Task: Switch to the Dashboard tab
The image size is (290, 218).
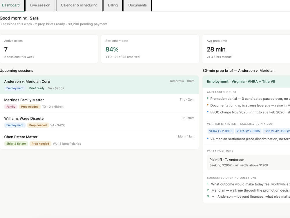Action: tap(12, 5)
